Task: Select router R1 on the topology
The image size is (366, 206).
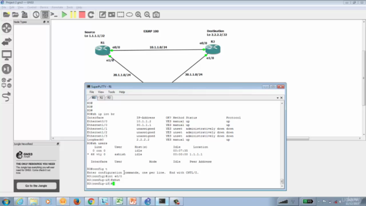Action: (102, 50)
